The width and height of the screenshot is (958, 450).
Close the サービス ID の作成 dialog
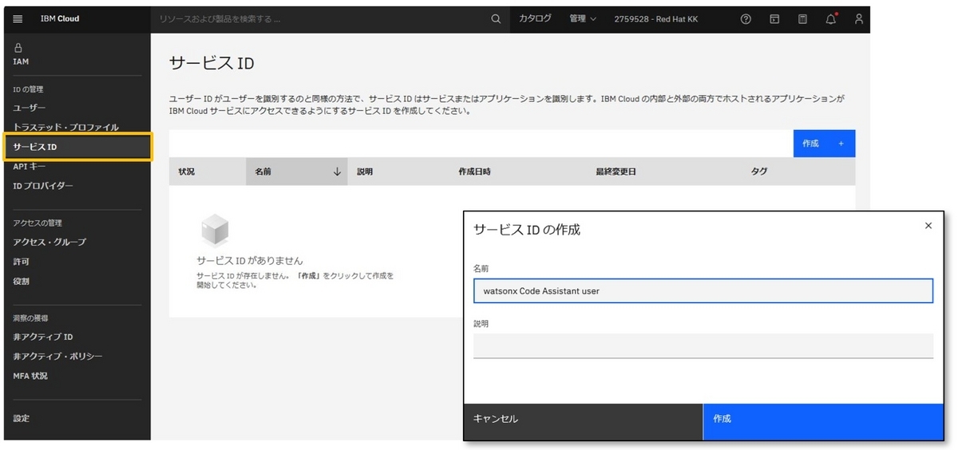pyautogui.click(x=928, y=226)
